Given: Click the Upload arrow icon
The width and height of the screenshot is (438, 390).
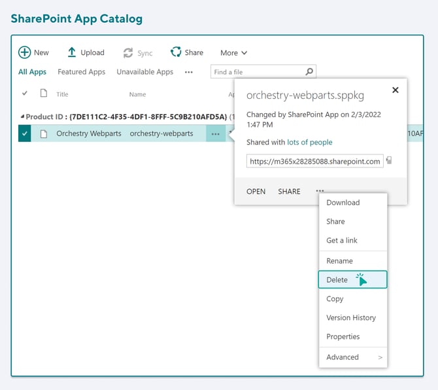Looking at the screenshot, I should pyautogui.click(x=72, y=52).
